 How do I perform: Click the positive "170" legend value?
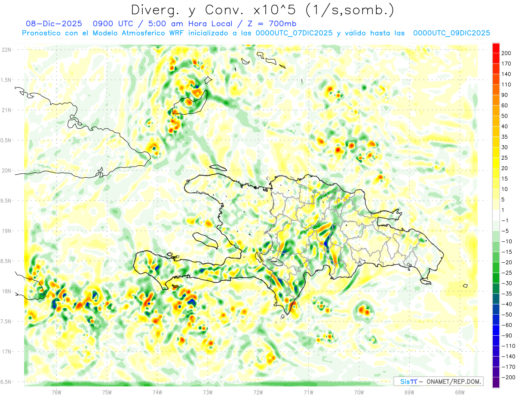pyautogui.click(x=507, y=64)
